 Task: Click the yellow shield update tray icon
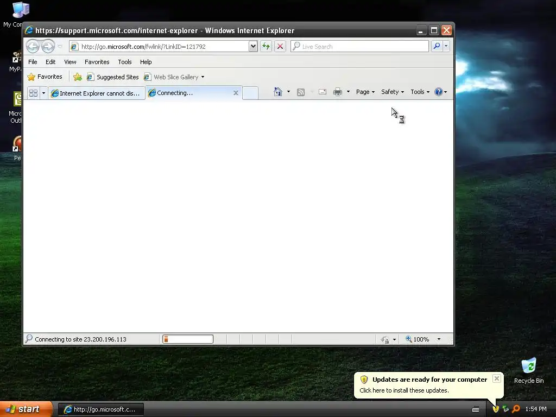tap(496, 409)
